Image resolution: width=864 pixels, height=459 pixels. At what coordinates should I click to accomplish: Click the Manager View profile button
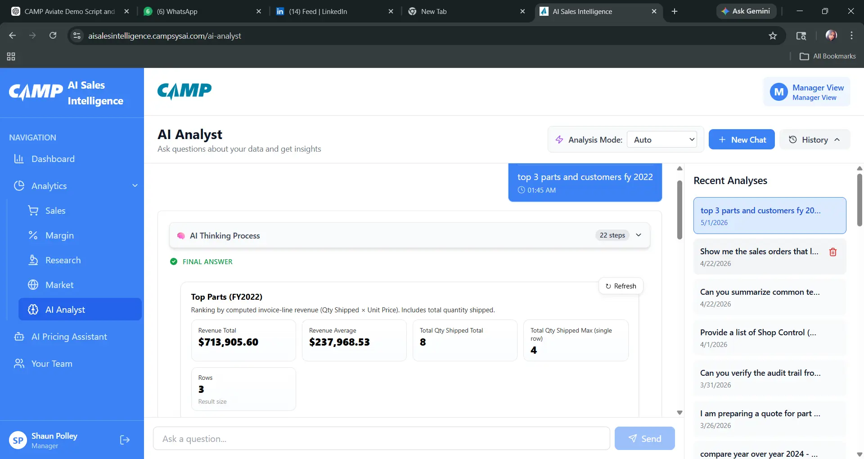coord(806,92)
